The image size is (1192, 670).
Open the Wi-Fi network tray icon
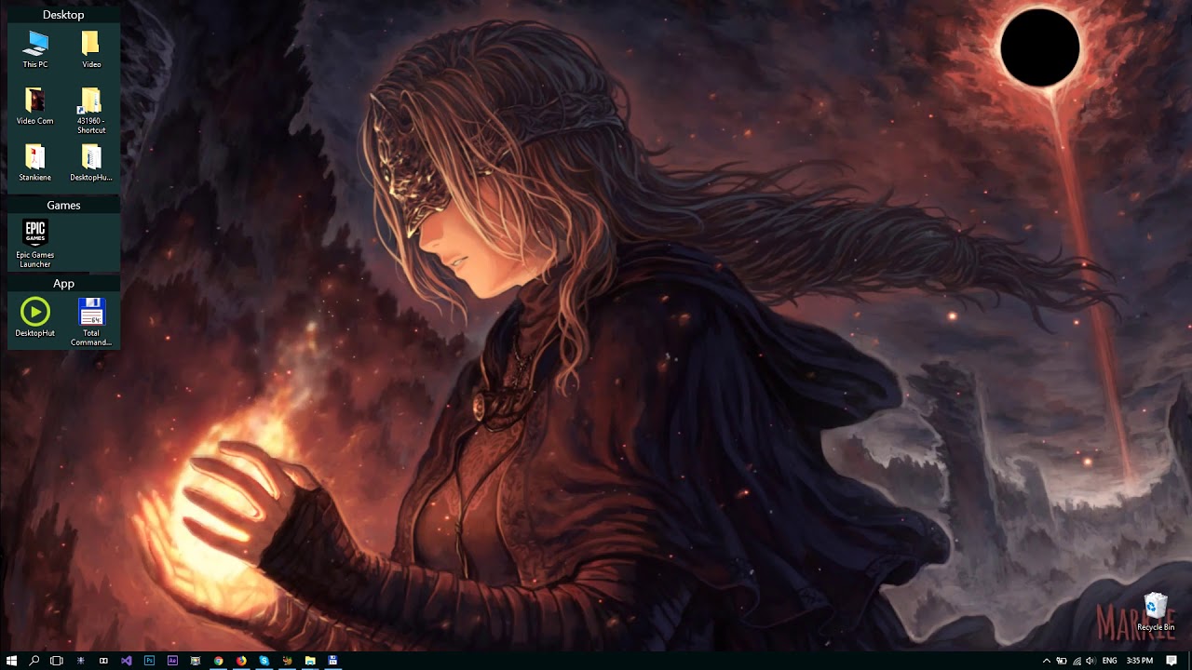[1077, 661]
